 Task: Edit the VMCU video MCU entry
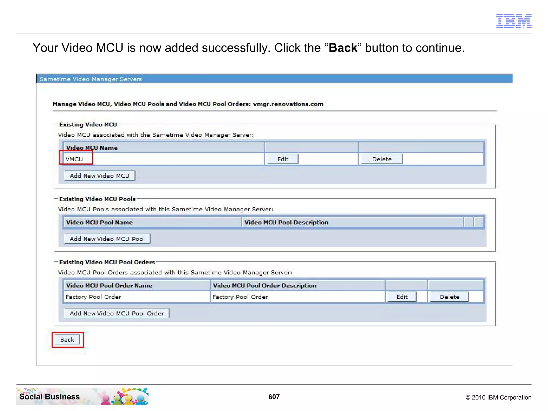pyautogui.click(x=283, y=159)
